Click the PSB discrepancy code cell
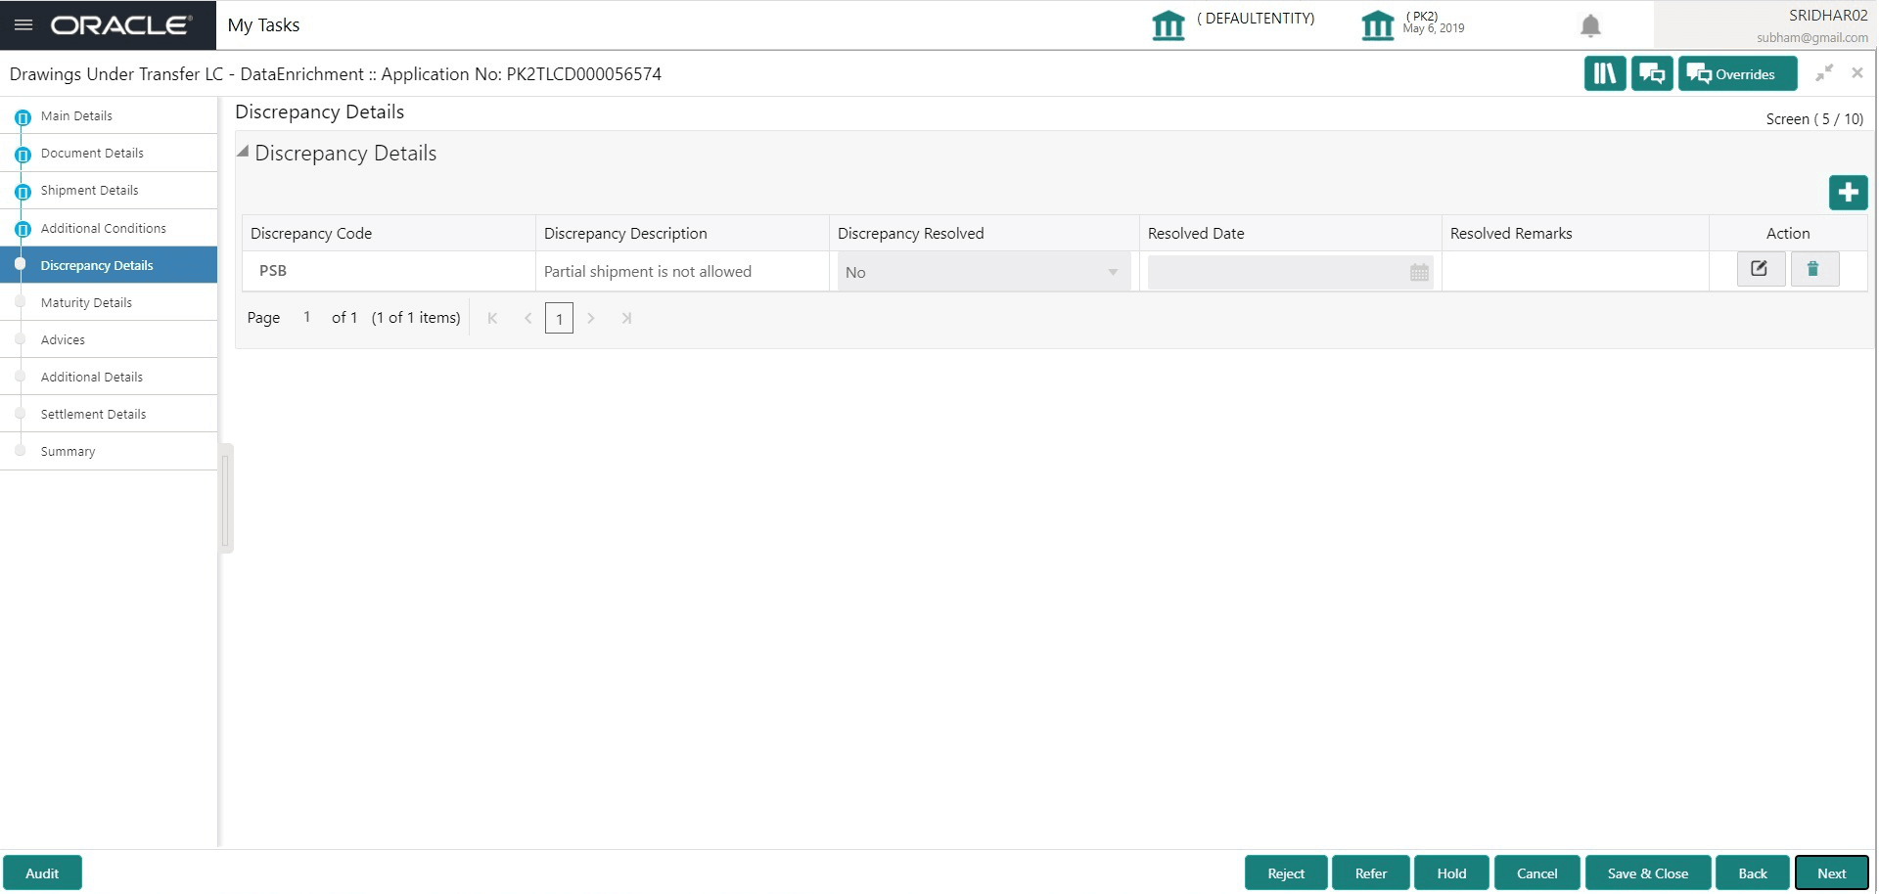 [389, 271]
